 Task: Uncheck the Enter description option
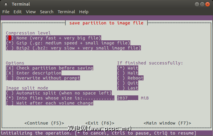34,73
